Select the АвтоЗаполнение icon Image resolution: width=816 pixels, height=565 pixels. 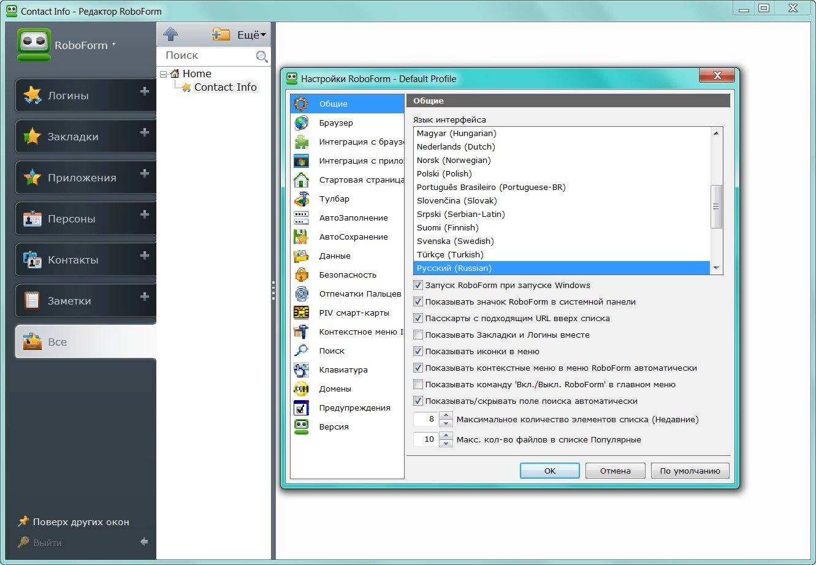(301, 218)
